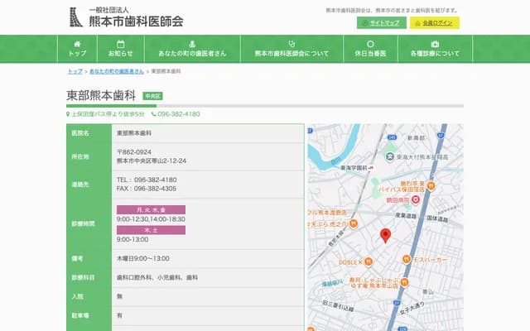The height and width of the screenshot is (331, 530).
Task: Select あなたの町の歯医者さん in navigation
Action: click(192, 49)
